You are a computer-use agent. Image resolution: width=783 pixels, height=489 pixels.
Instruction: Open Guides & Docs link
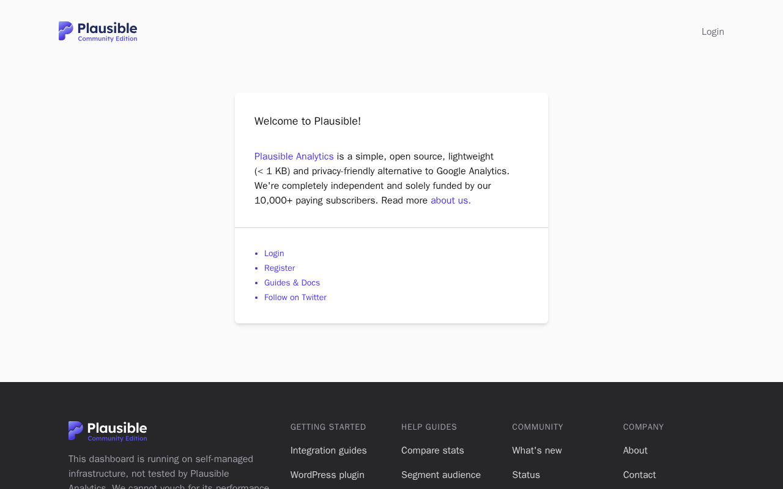pyautogui.click(x=292, y=283)
